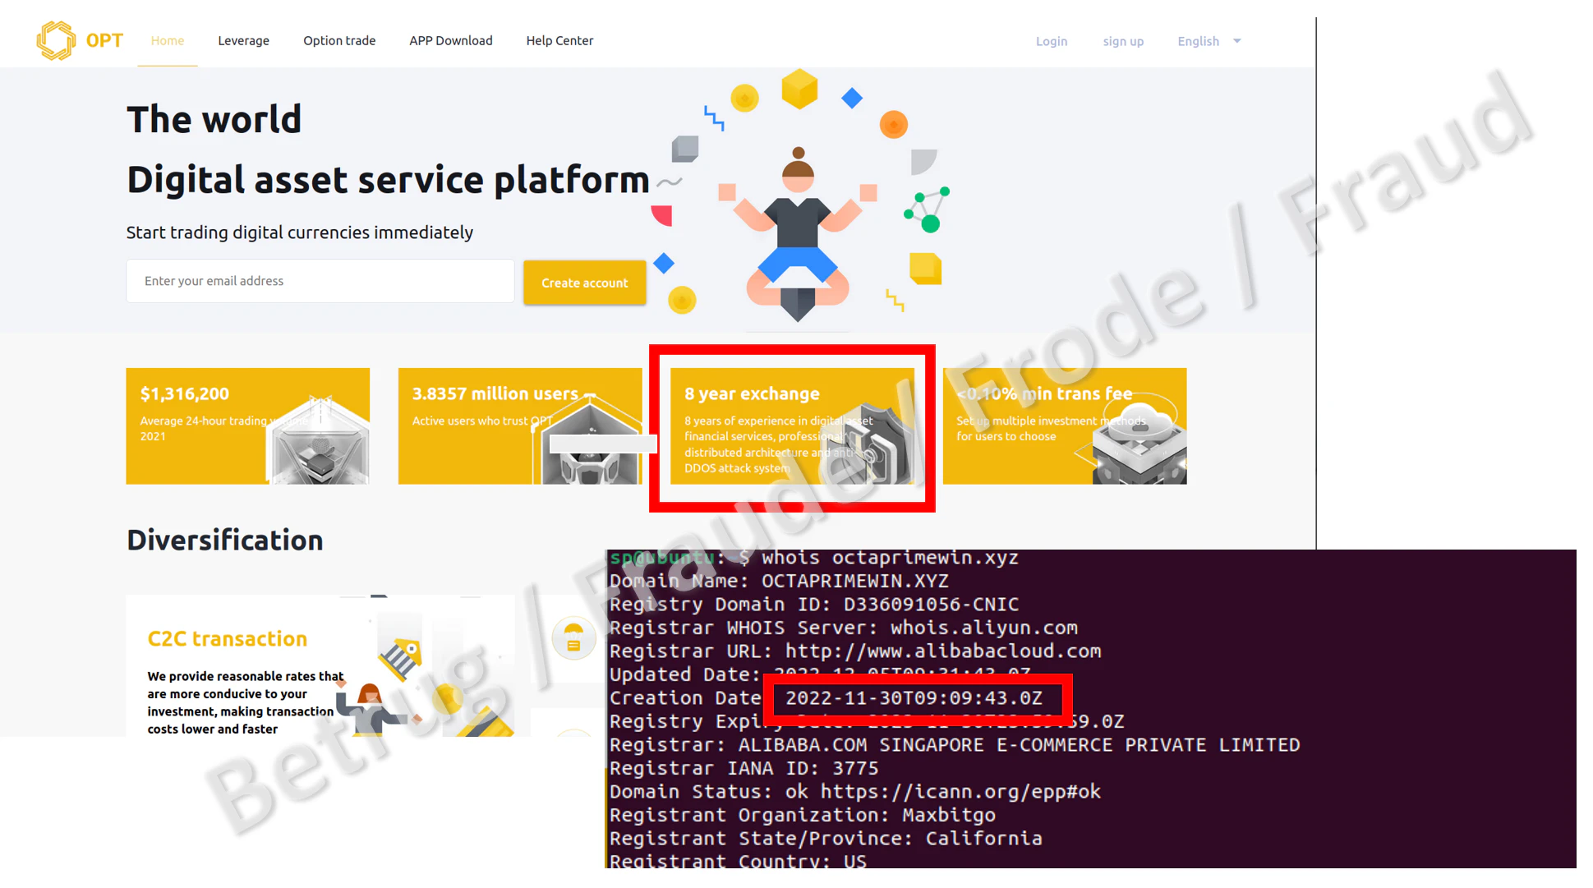Select the min trans fee card
Image resolution: width=1593 pixels, height=888 pixels.
pos(1065,426)
